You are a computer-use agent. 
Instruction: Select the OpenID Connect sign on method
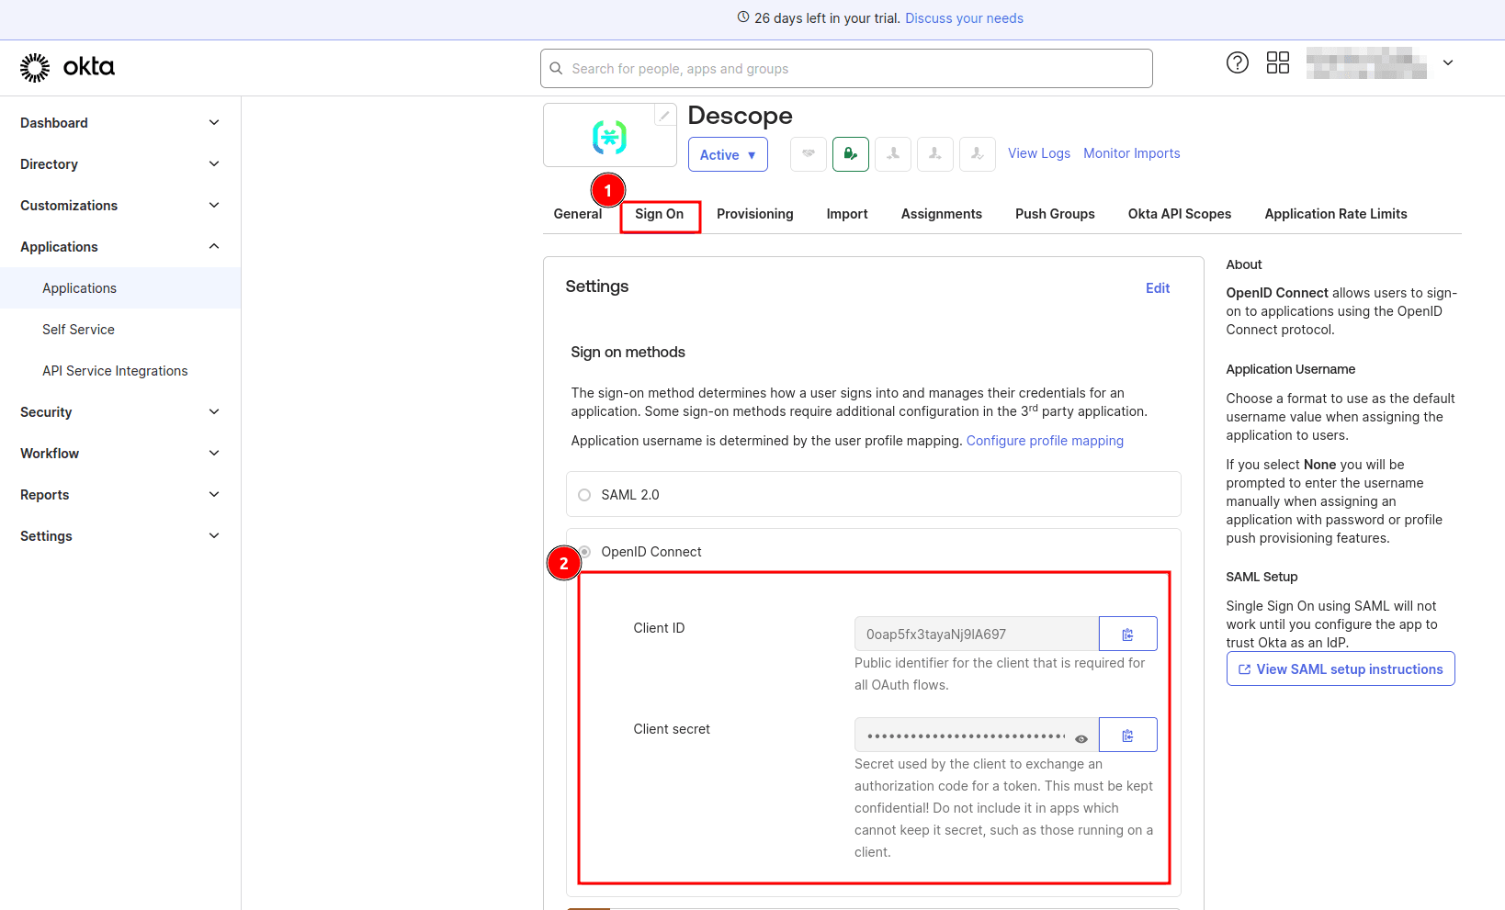584,552
